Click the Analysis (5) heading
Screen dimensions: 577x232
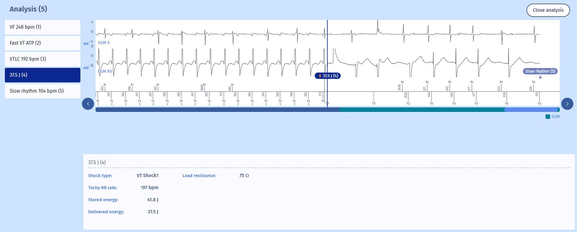28,9
